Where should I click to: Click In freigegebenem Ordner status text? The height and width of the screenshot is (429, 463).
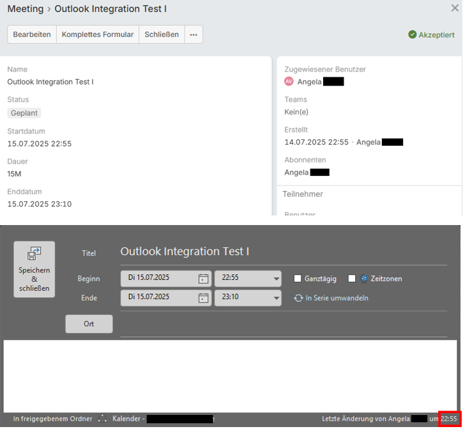[52, 419]
